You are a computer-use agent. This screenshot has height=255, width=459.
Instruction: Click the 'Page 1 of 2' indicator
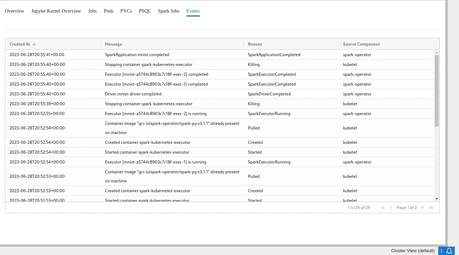[407, 208]
